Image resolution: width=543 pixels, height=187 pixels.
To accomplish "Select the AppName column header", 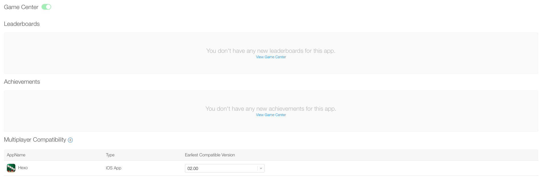I will (x=16, y=155).
